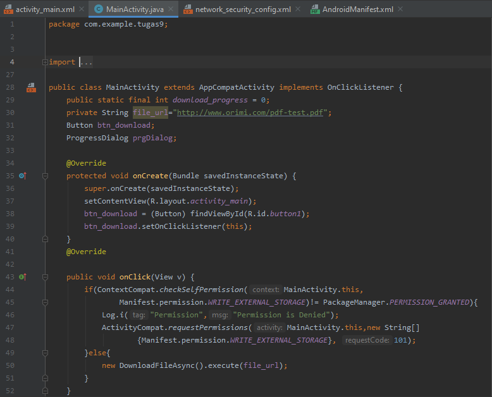Switch to the AndroidManifest.xml tab
Viewport: 492px width, 397px height.
pos(358,9)
